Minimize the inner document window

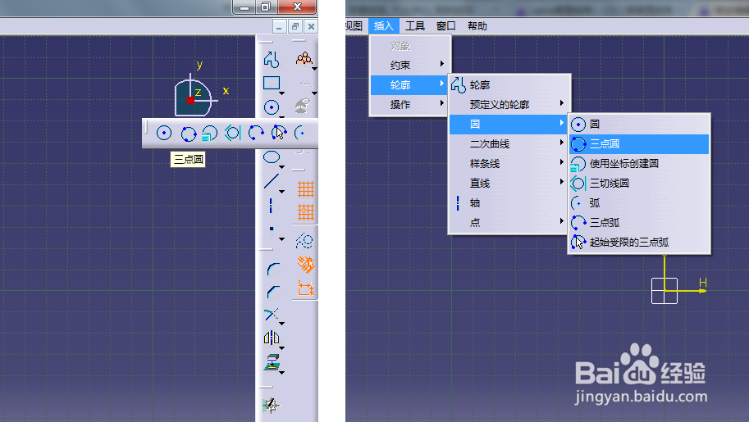[x=280, y=26]
